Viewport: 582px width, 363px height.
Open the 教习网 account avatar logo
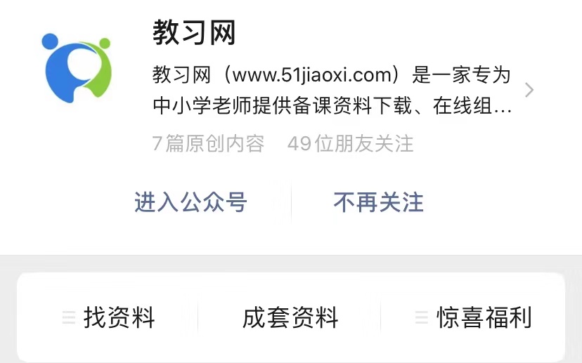coord(77,68)
